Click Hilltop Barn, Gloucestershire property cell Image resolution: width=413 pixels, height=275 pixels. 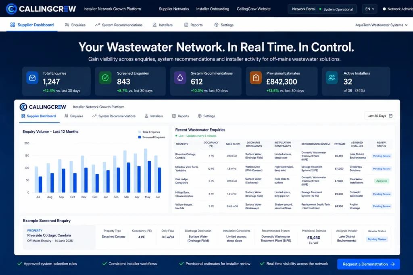[184, 194]
